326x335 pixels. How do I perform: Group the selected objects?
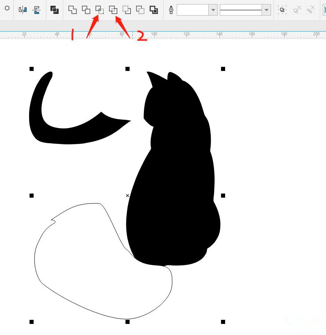282,10
